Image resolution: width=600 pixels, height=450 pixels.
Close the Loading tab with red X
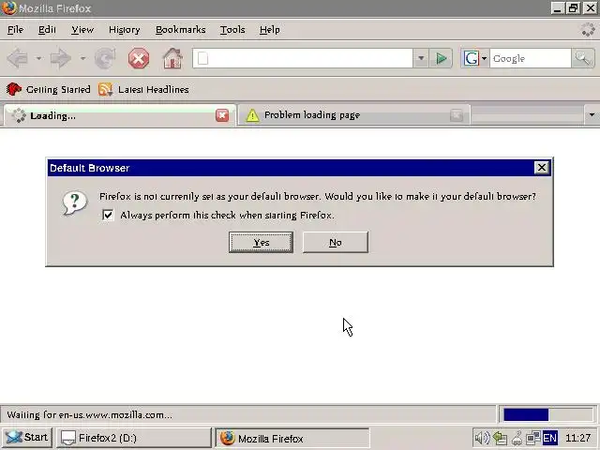coord(222,115)
